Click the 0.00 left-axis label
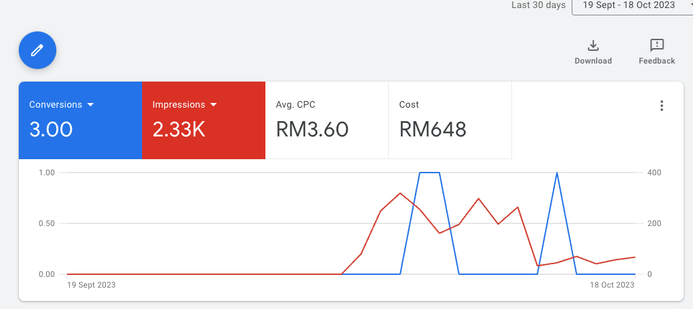Viewport: 693px width, 309px height. pos(46,274)
